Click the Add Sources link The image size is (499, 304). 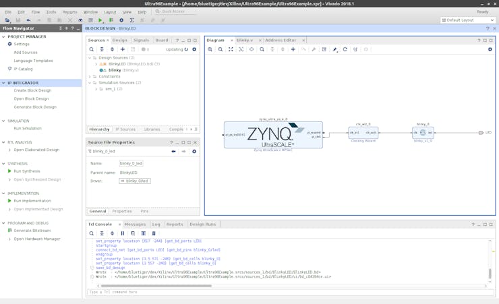pyautogui.click(x=26, y=53)
